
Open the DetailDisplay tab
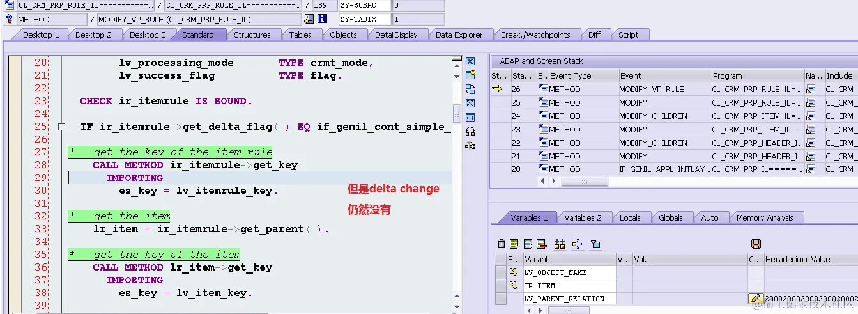396,35
